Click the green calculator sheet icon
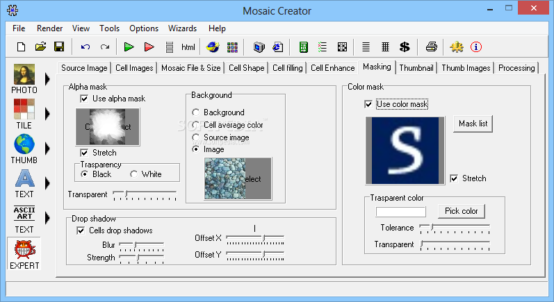 tap(304, 47)
